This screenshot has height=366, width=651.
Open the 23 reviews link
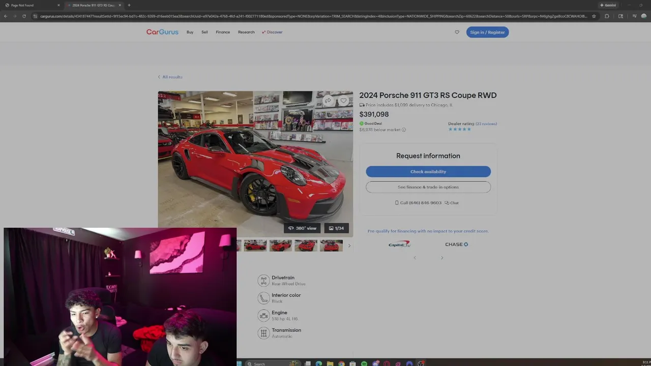[x=486, y=124]
